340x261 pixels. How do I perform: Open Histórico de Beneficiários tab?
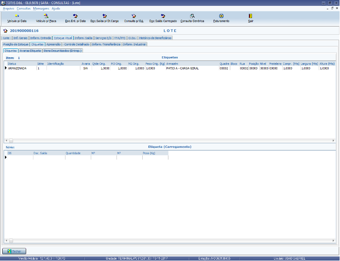(155, 38)
